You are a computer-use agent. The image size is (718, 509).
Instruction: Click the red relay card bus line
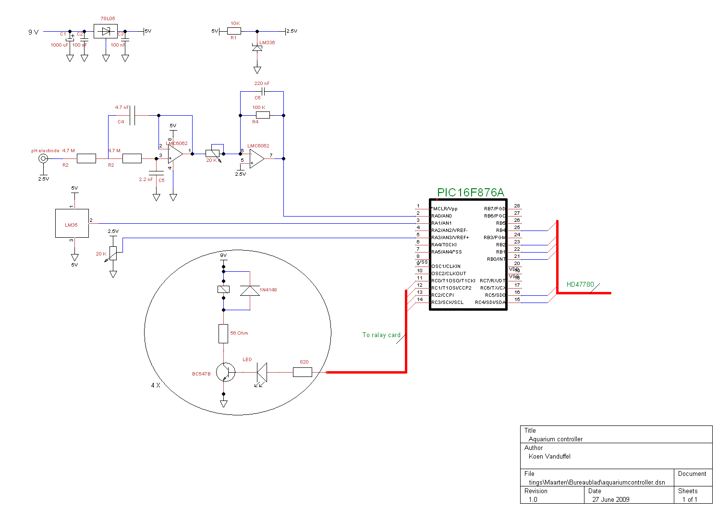point(406,331)
